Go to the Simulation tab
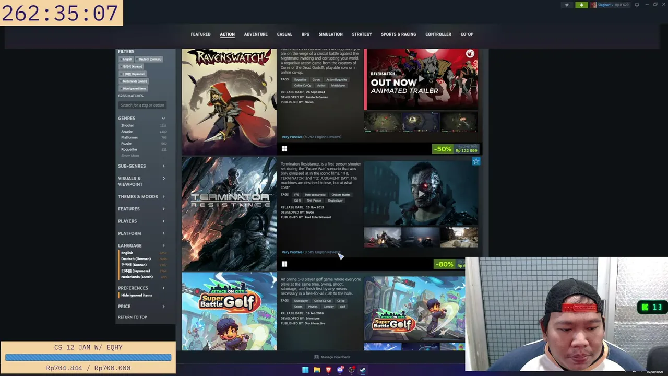Viewport: 668px width, 376px height. [331, 34]
